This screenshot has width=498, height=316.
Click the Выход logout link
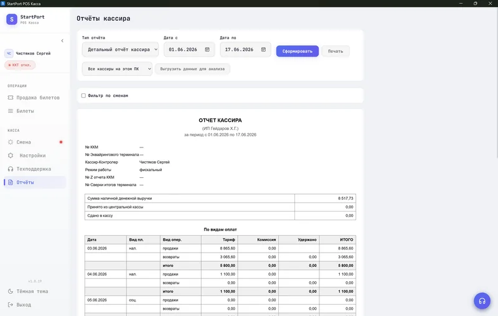pos(24,305)
